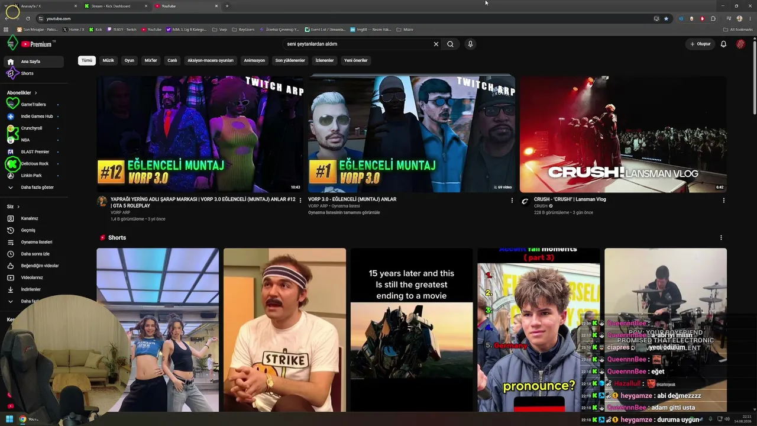The height and width of the screenshot is (426, 757).
Task: Open the Shorts shelf three-dot menu
Action: pyautogui.click(x=721, y=238)
